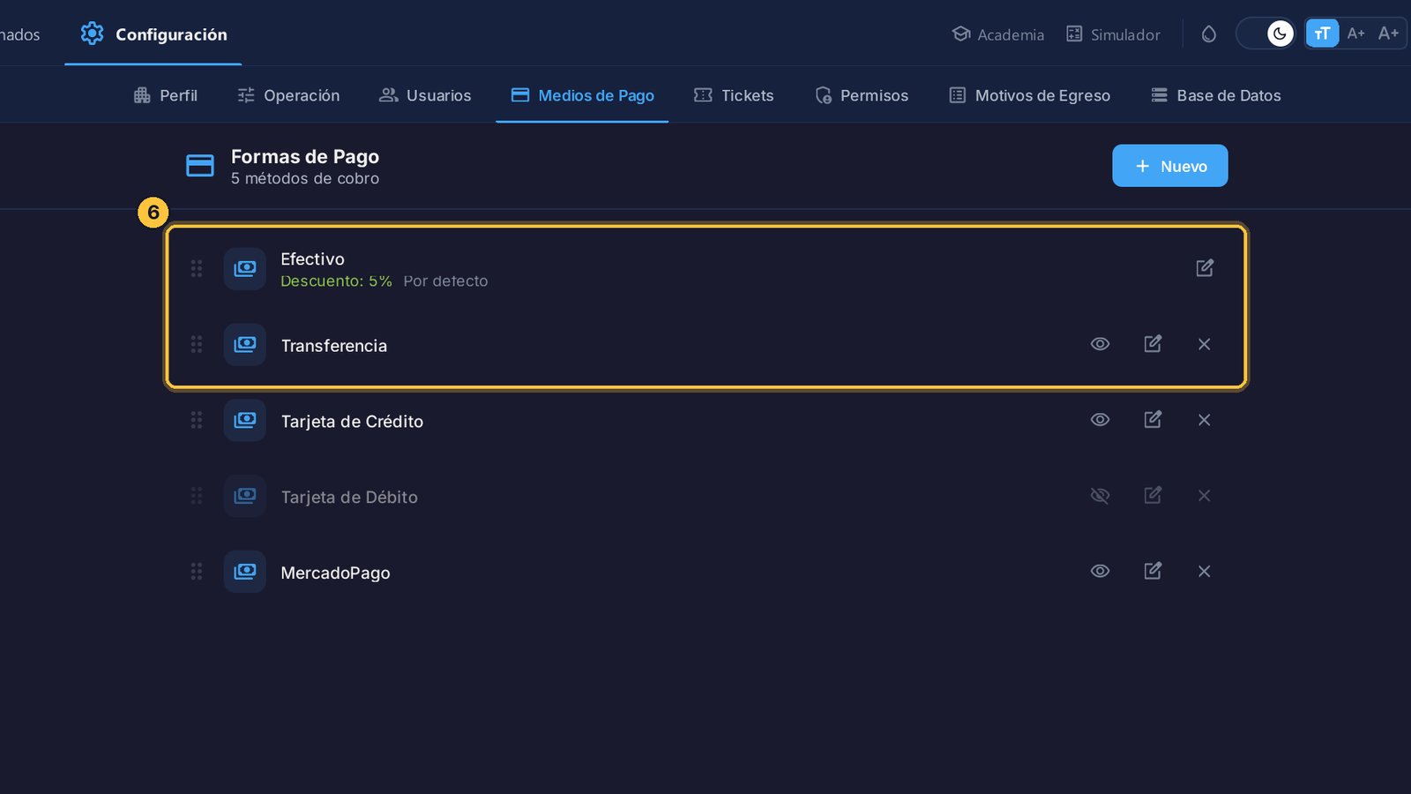Click the MercadoPago row drag handle
1411x794 pixels.
point(197,572)
